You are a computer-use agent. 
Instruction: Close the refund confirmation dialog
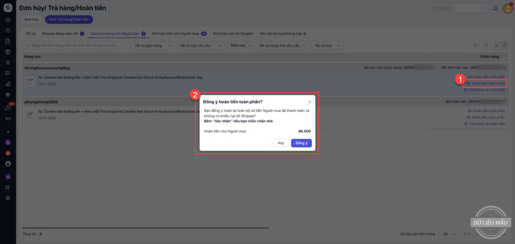309,101
